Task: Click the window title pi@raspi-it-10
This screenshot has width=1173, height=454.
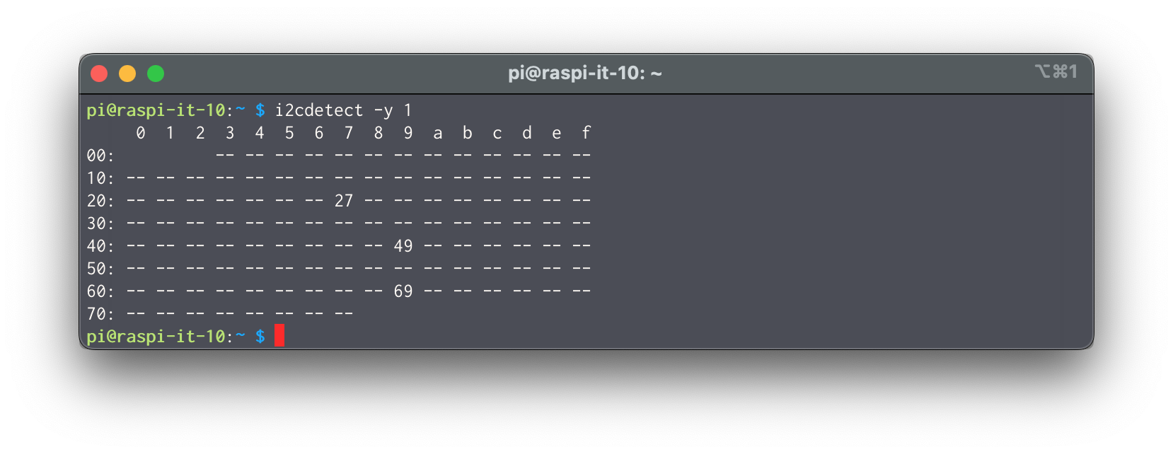Action: point(585,74)
